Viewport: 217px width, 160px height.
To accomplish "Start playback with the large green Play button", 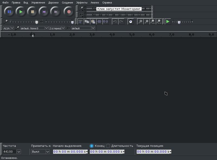I will click(x=21, y=12).
